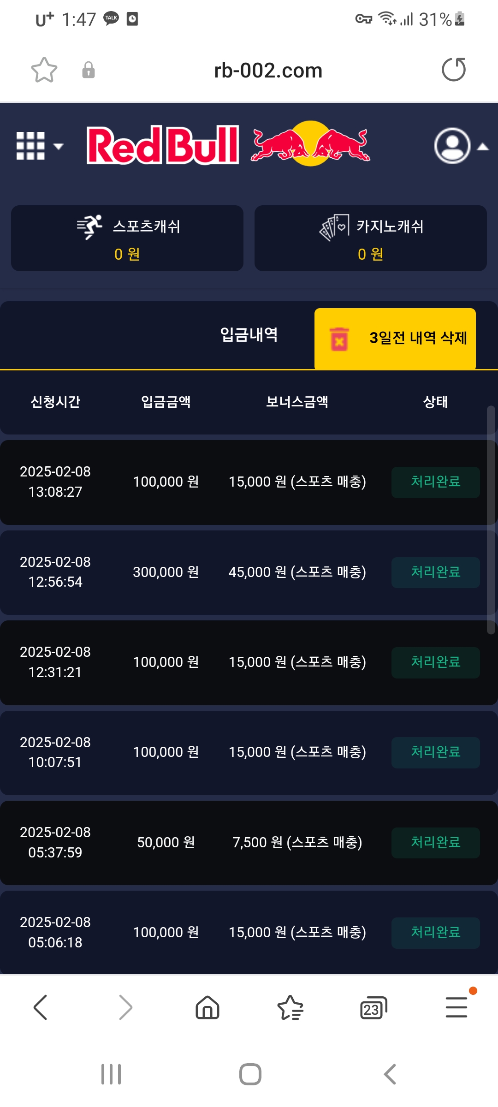Tap the Red Bull logo
The height and width of the screenshot is (1107, 498).
[x=229, y=145]
